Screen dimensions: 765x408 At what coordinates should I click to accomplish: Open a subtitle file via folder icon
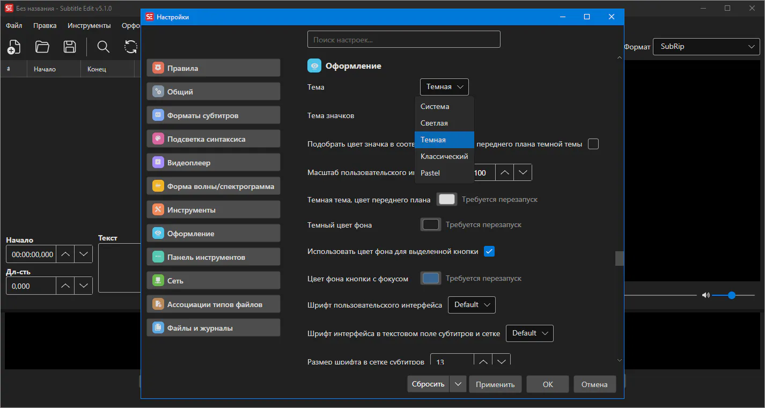coord(42,47)
